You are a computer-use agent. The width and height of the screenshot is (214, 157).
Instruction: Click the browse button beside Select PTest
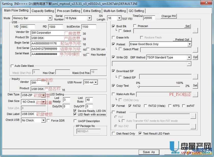(x=195, y=49)
